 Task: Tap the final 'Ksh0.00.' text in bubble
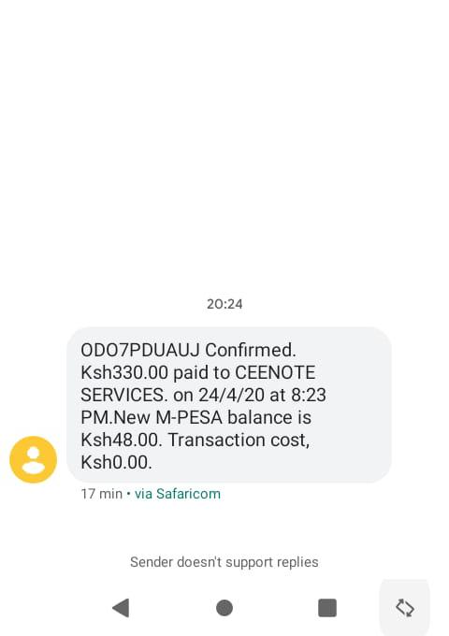pyautogui.click(x=116, y=462)
